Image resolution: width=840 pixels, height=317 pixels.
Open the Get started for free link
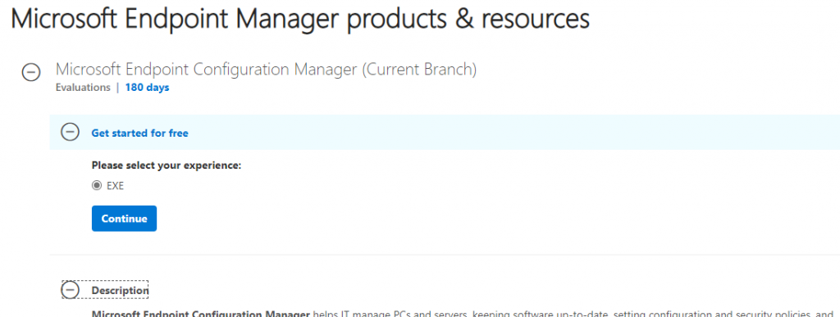pyautogui.click(x=139, y=134)
